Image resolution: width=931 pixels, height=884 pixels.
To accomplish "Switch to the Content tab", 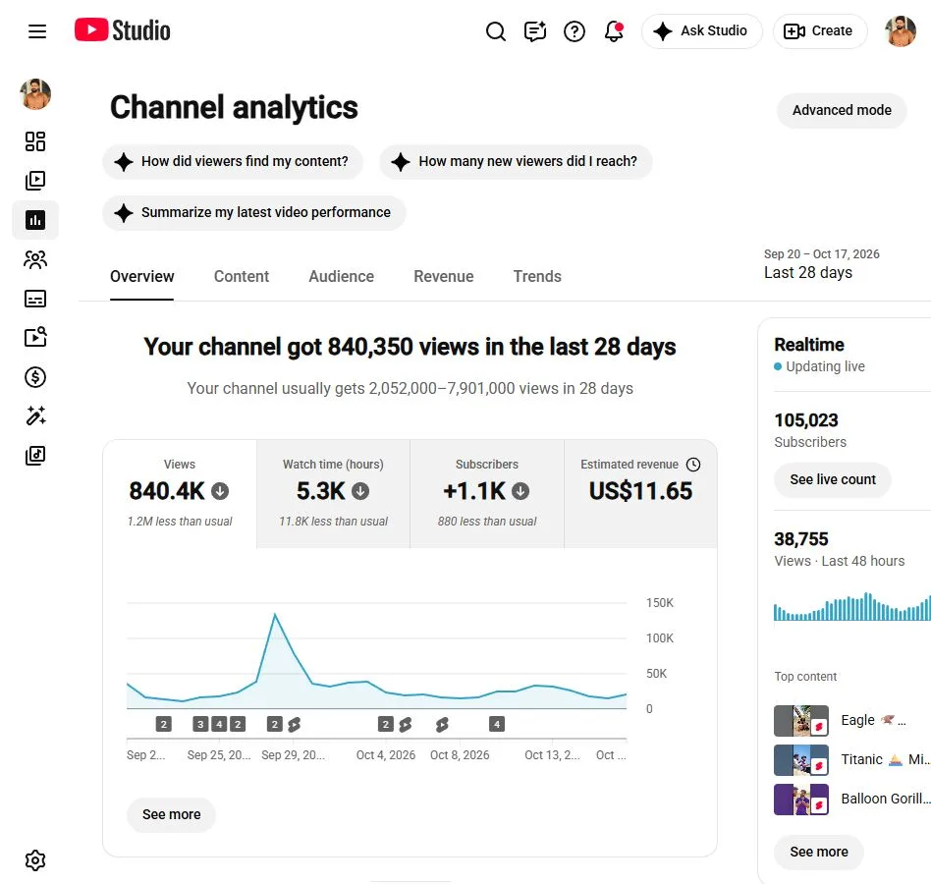I will 241,277.
